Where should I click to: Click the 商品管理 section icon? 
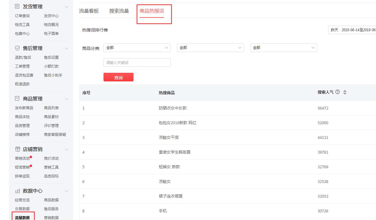17,98
